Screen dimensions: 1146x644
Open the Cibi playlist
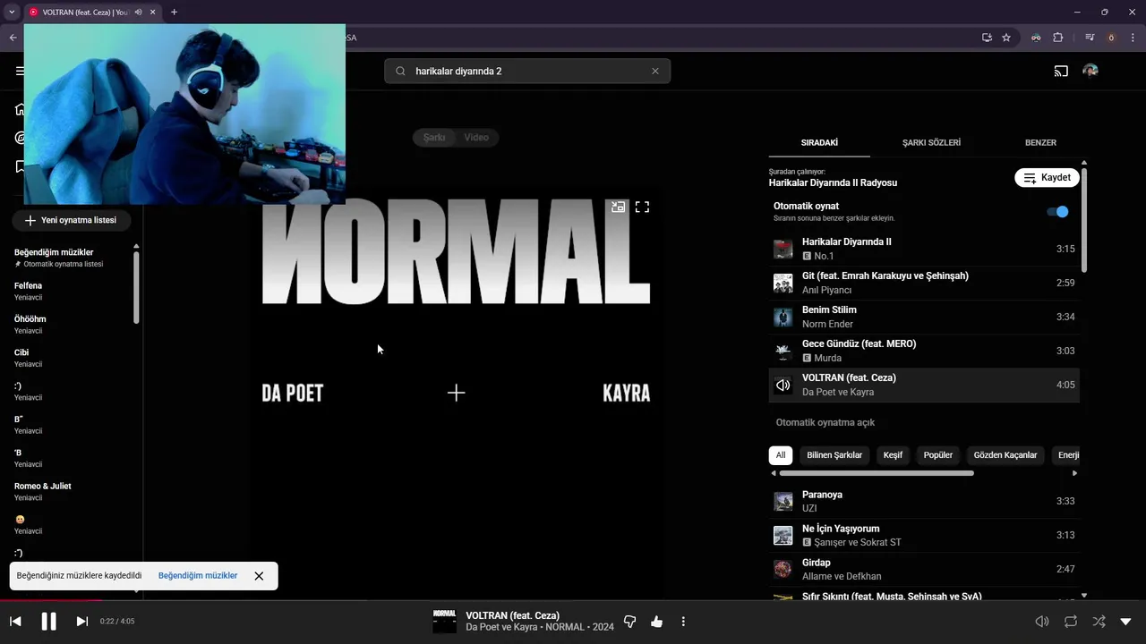pyautogui.click(x=70, y=358)
